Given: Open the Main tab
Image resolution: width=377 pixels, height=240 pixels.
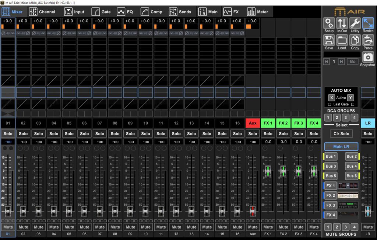Looking at the screenshot, I should click(x=208, y=12).
